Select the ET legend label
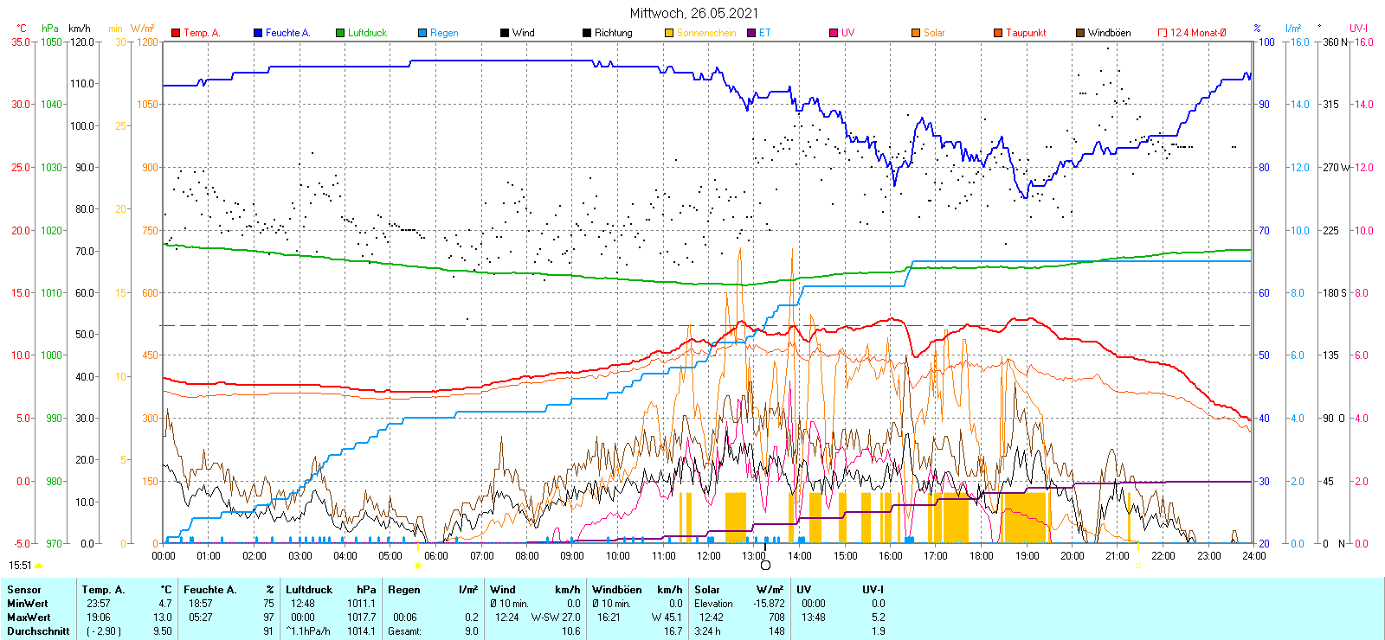1385x640 pixels. point(765,33)
